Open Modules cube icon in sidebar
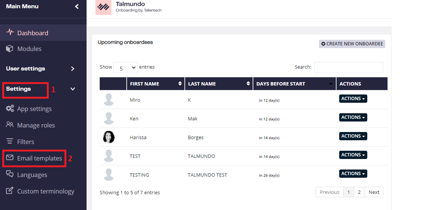Viewport: 431px width, 210px height. click(x=10, y=49)
